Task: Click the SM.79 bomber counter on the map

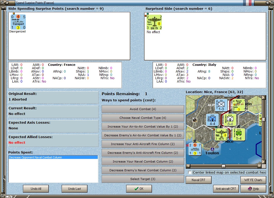Action: [221, 134]
